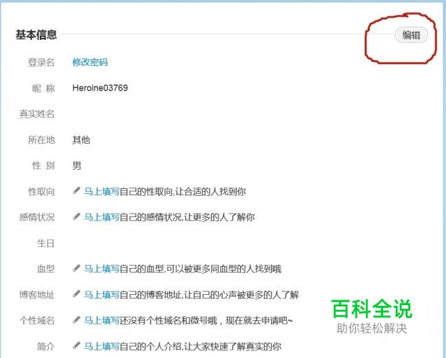Click the 性取向 field label
Viewport: 446px width, 358px height.
(41, 192)
